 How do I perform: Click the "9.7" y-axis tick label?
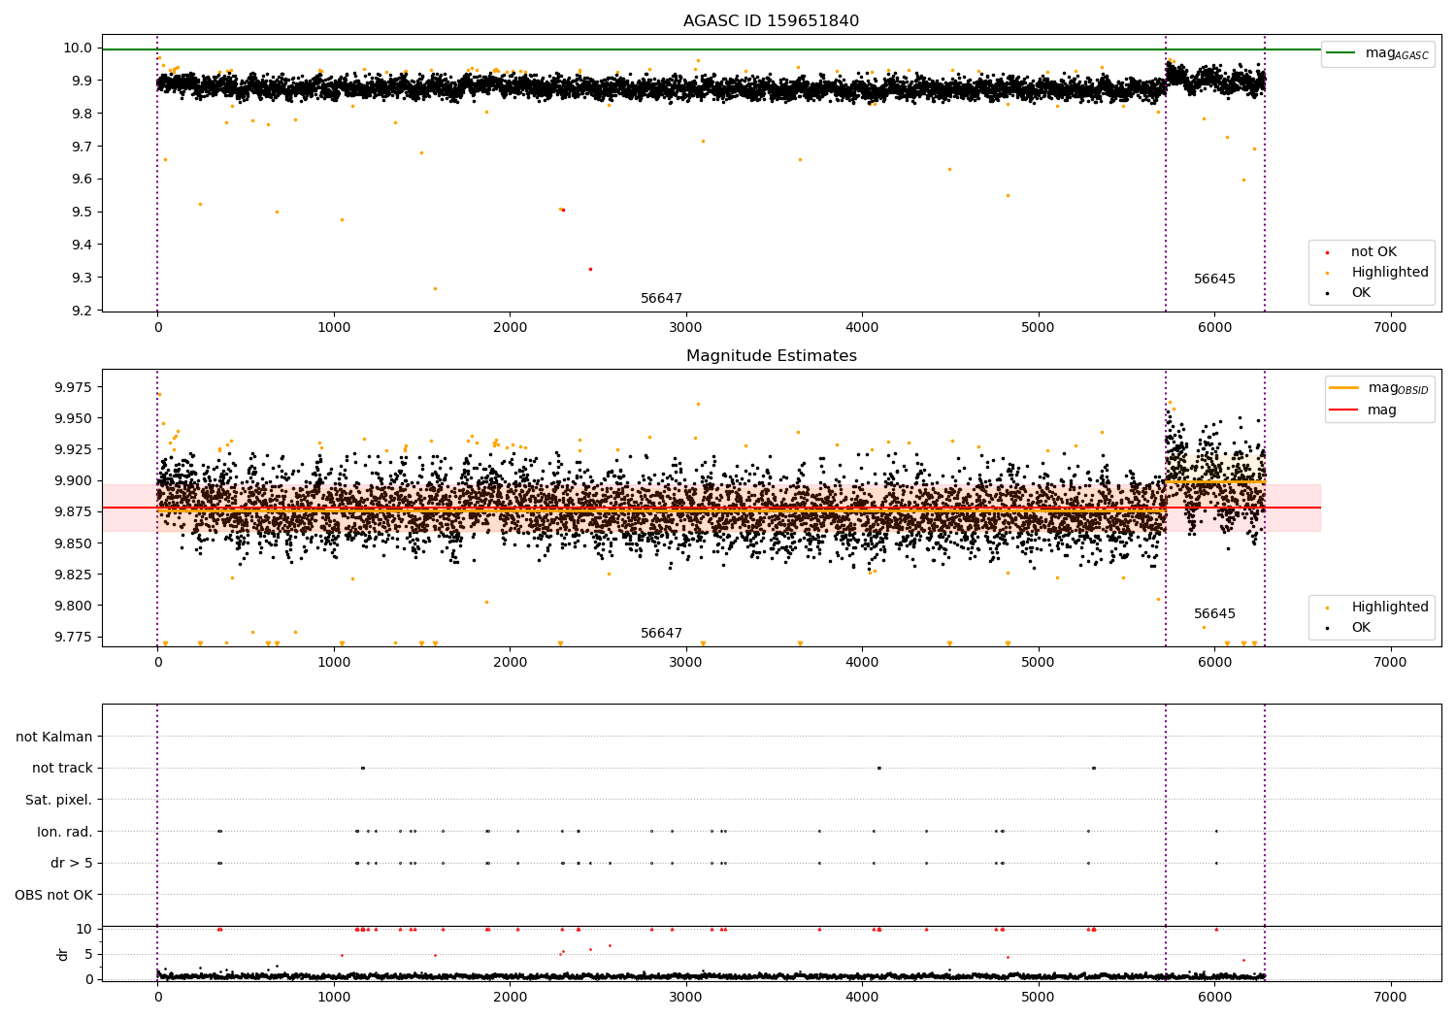(x=82, y=147)
